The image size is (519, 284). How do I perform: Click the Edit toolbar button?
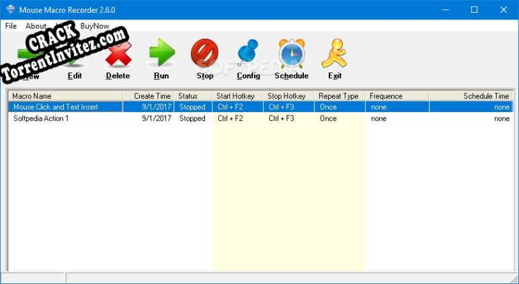point(75,76)
